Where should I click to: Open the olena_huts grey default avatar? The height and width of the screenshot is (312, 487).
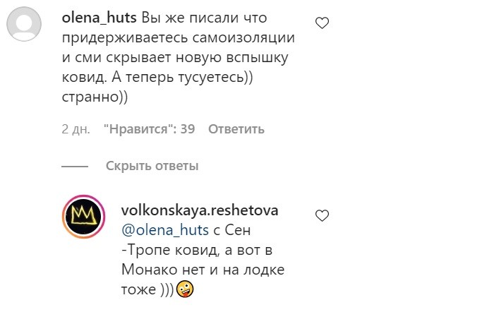coord(24,24)
